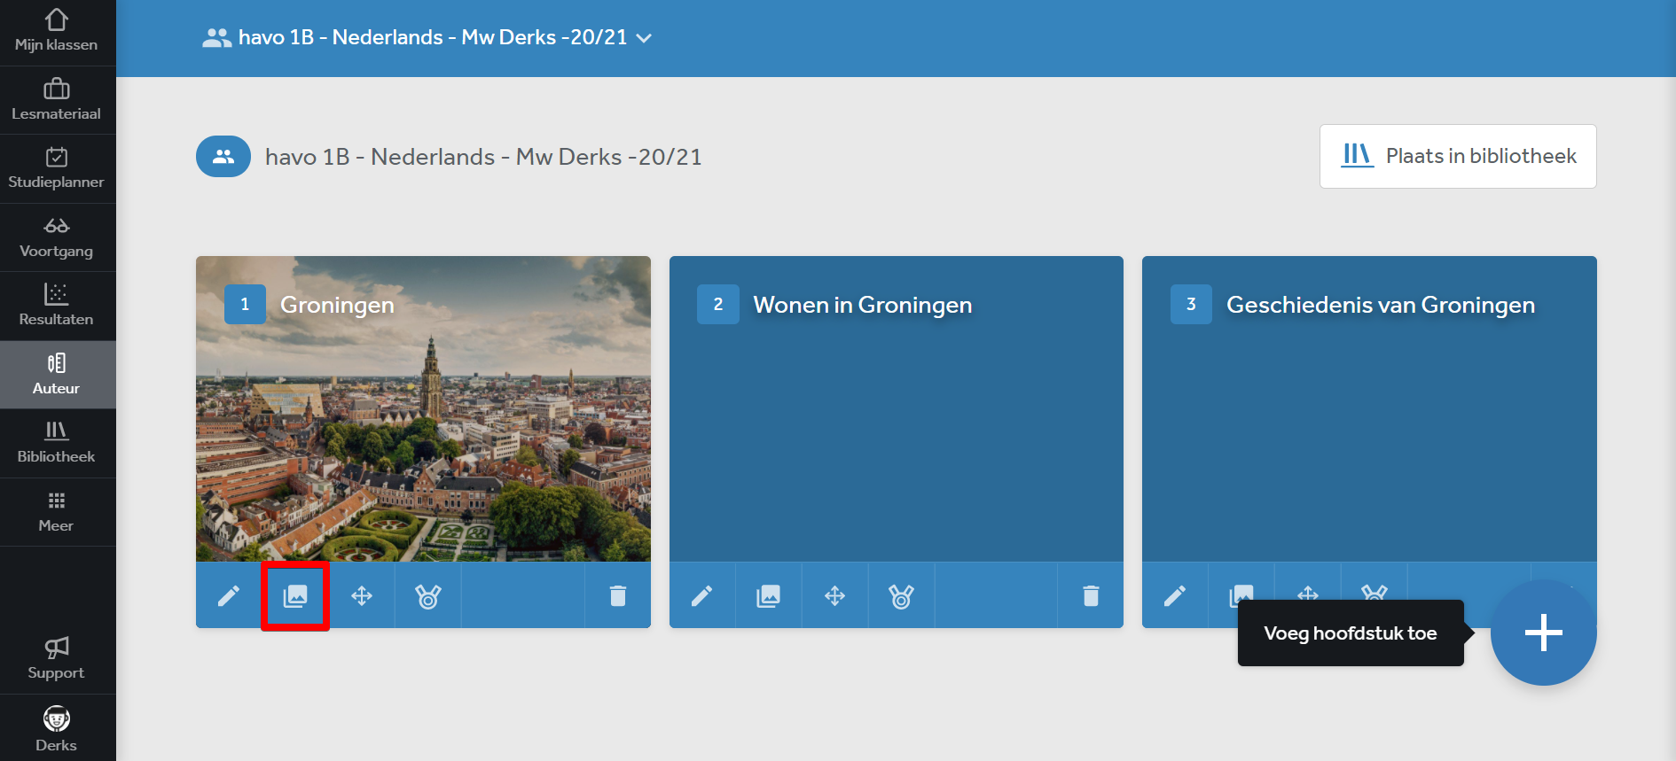Image resolution: width=1676 pixels, height=761 pixels.
Task: Click Plaats in bibliotheek button
Action: point(1458,156)
